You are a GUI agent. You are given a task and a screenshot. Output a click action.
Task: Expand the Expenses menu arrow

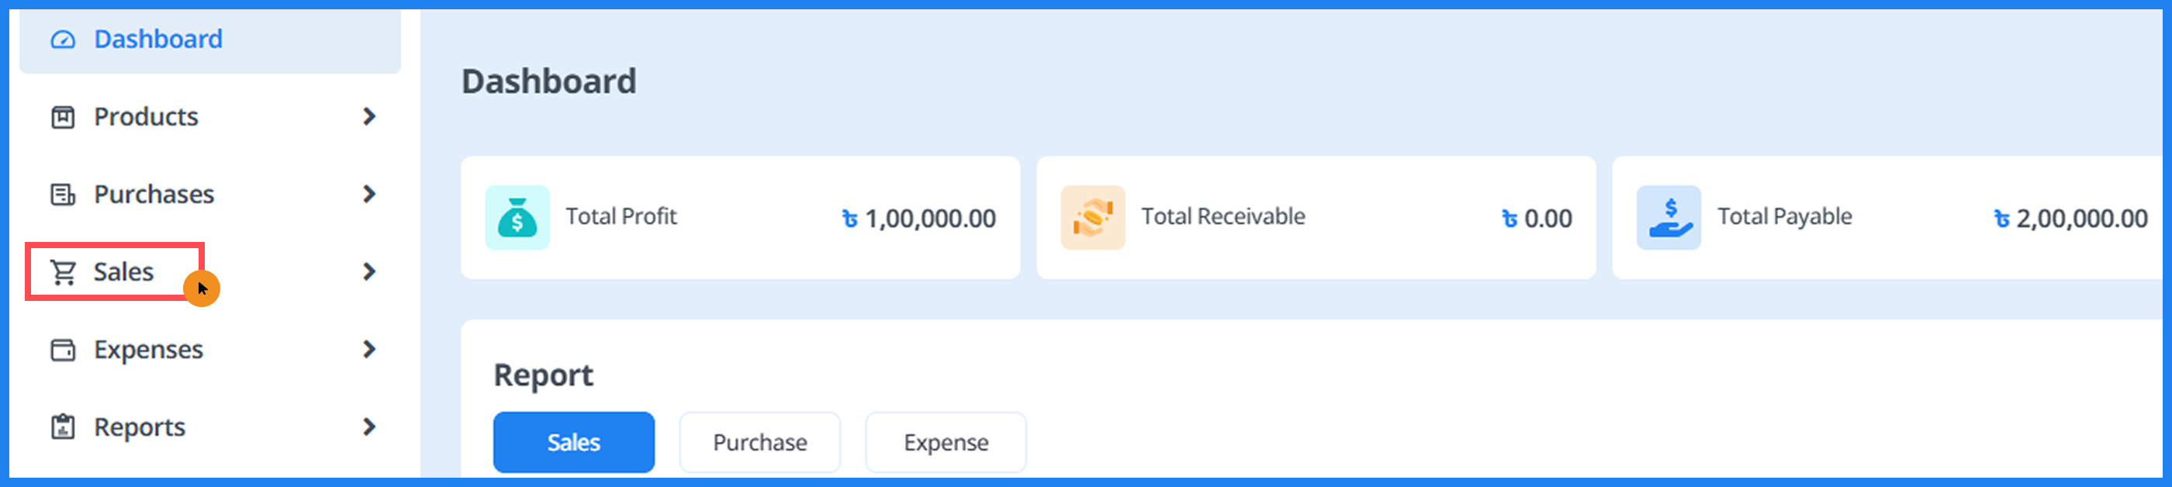pyautogui.click(x=369, y=349)
